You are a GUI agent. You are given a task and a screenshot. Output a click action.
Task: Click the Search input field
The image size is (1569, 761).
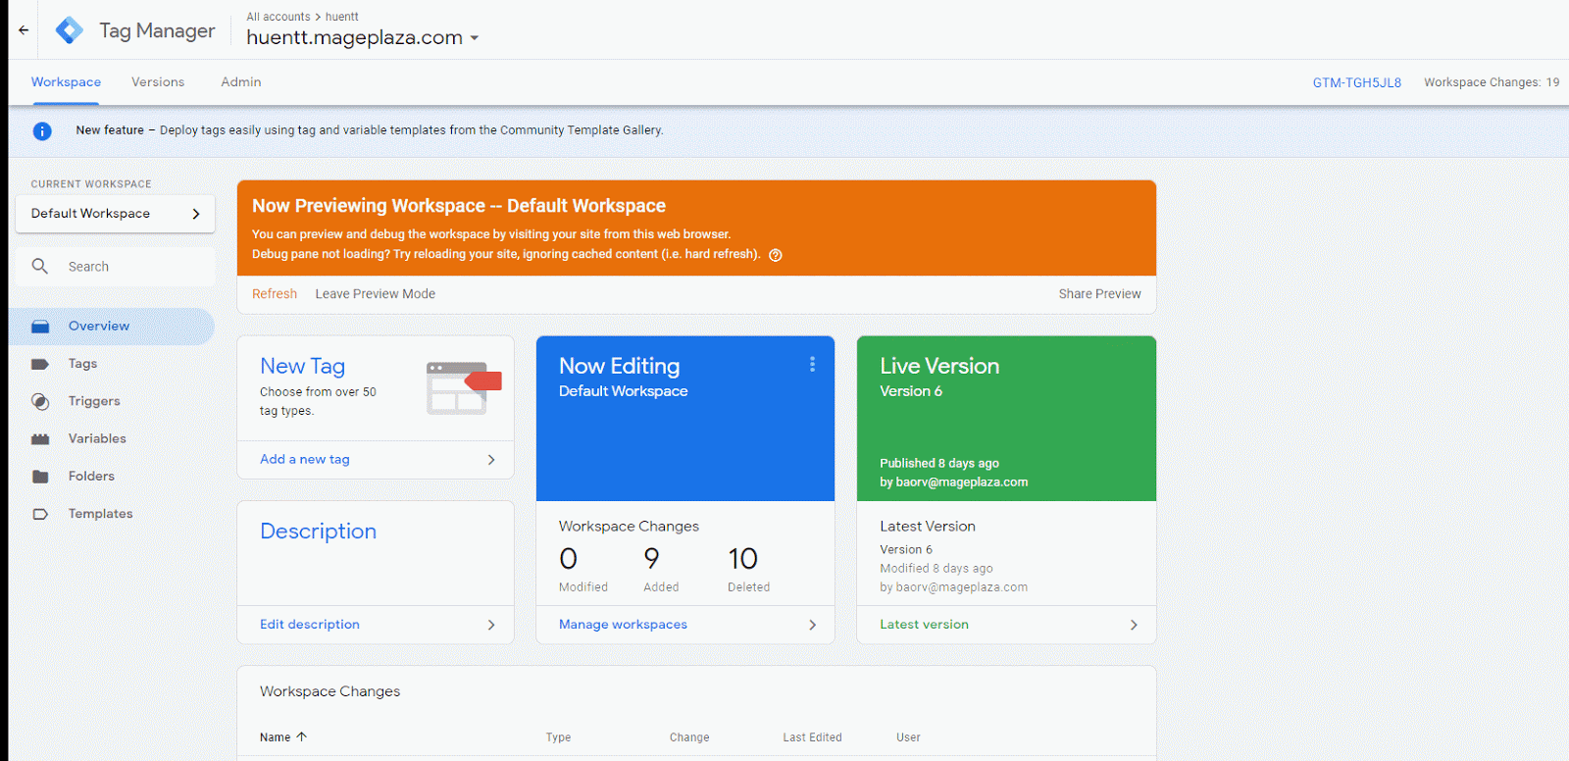tap(115, 267)
